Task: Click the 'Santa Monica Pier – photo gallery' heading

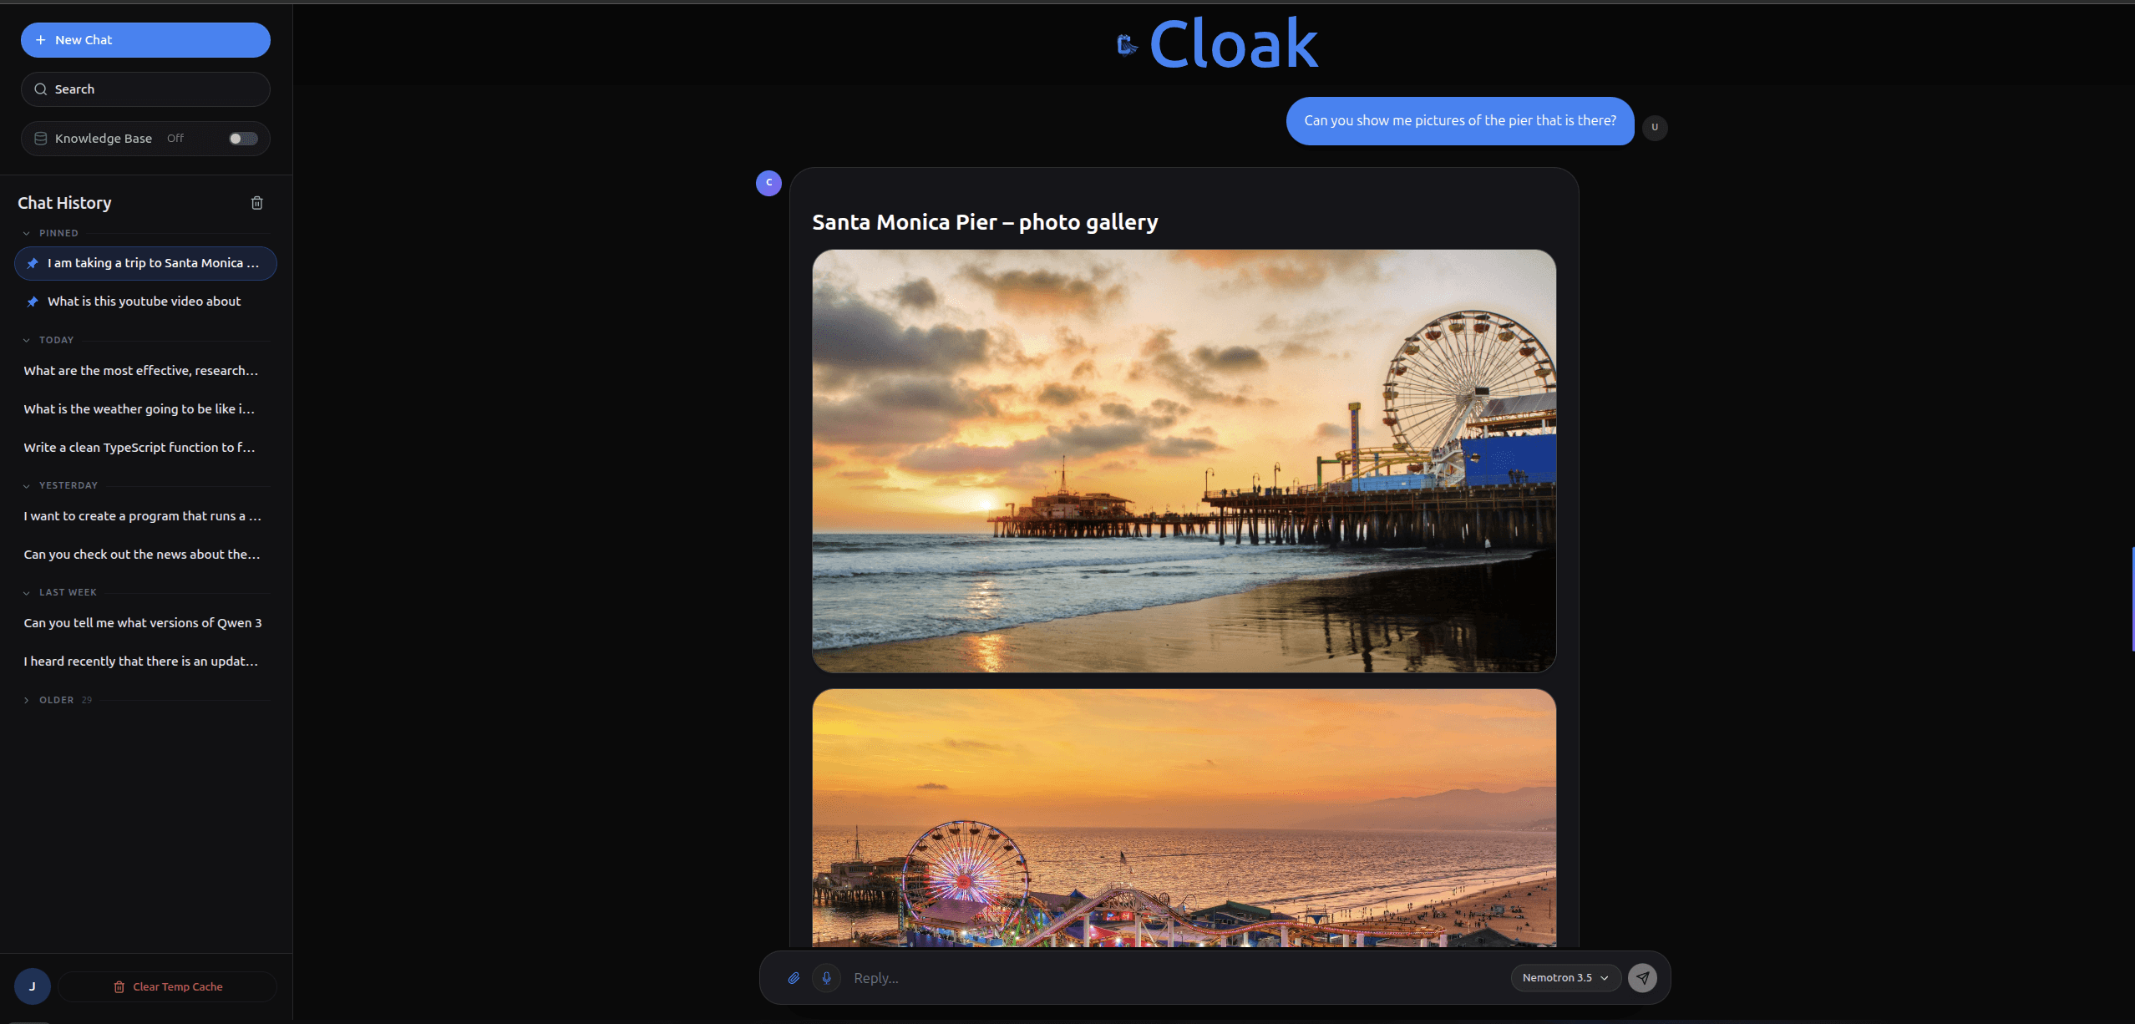Action: 985,222
